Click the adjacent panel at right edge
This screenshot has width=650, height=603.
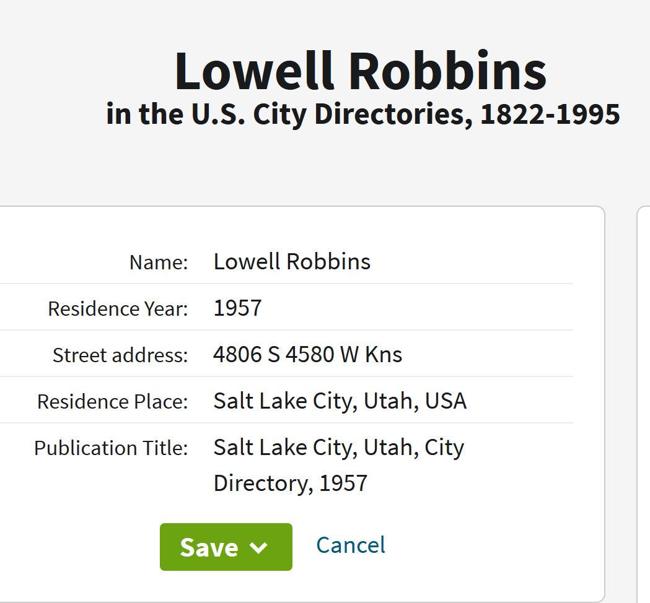pyautogui.click(x=644, y=402)
